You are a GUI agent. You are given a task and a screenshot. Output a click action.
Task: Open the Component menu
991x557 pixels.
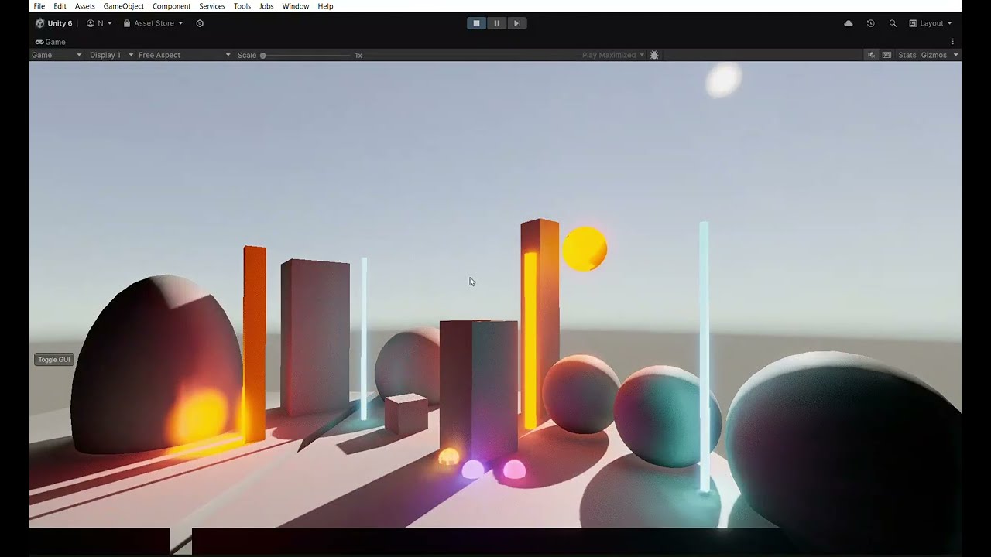[x=171, y=6]
